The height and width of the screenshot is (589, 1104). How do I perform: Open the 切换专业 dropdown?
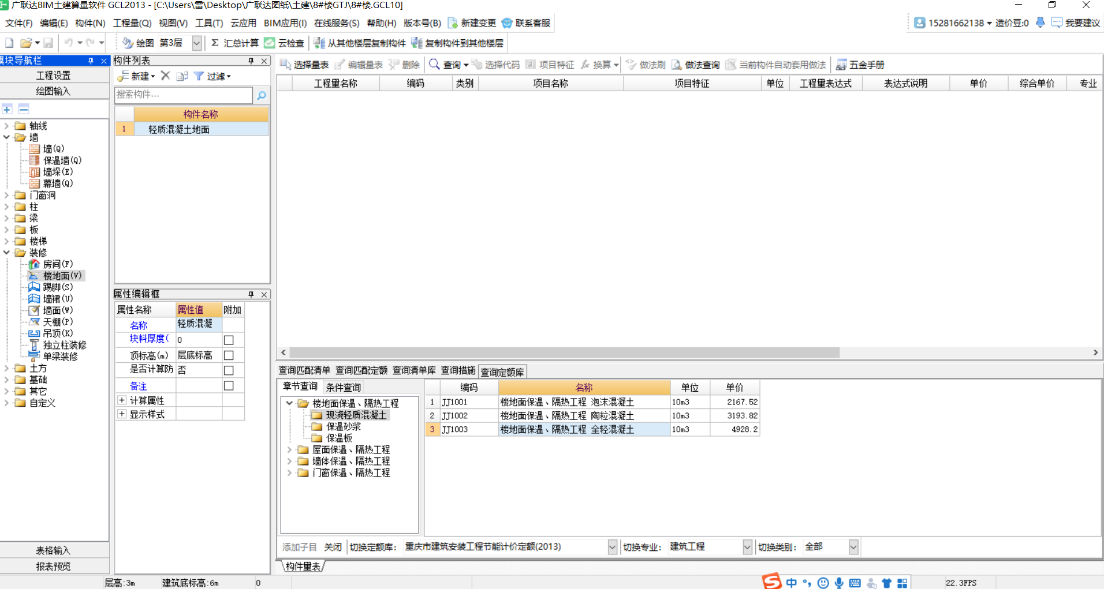point(747,547)
